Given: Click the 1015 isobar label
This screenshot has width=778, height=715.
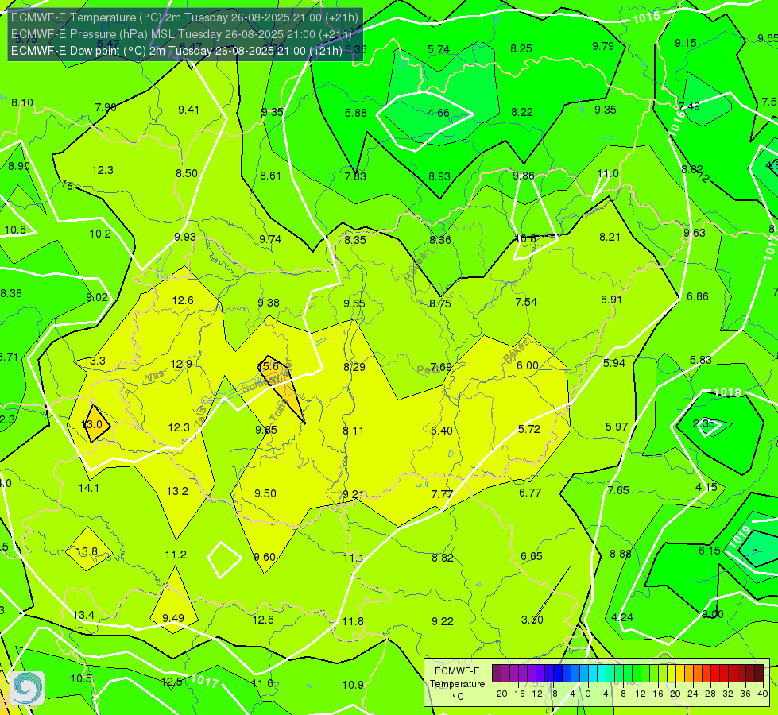Looking at the screenshot, I should click(x=647, y=17).
